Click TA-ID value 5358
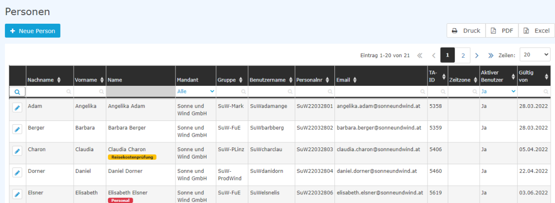Image resolution: width=555 pixels, height=203 pixels. pyautogui.click(x=435, y=106)
